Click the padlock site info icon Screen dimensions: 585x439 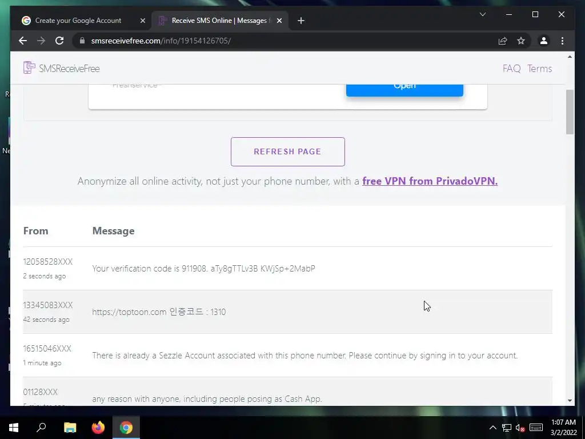(x=82, y=41)
